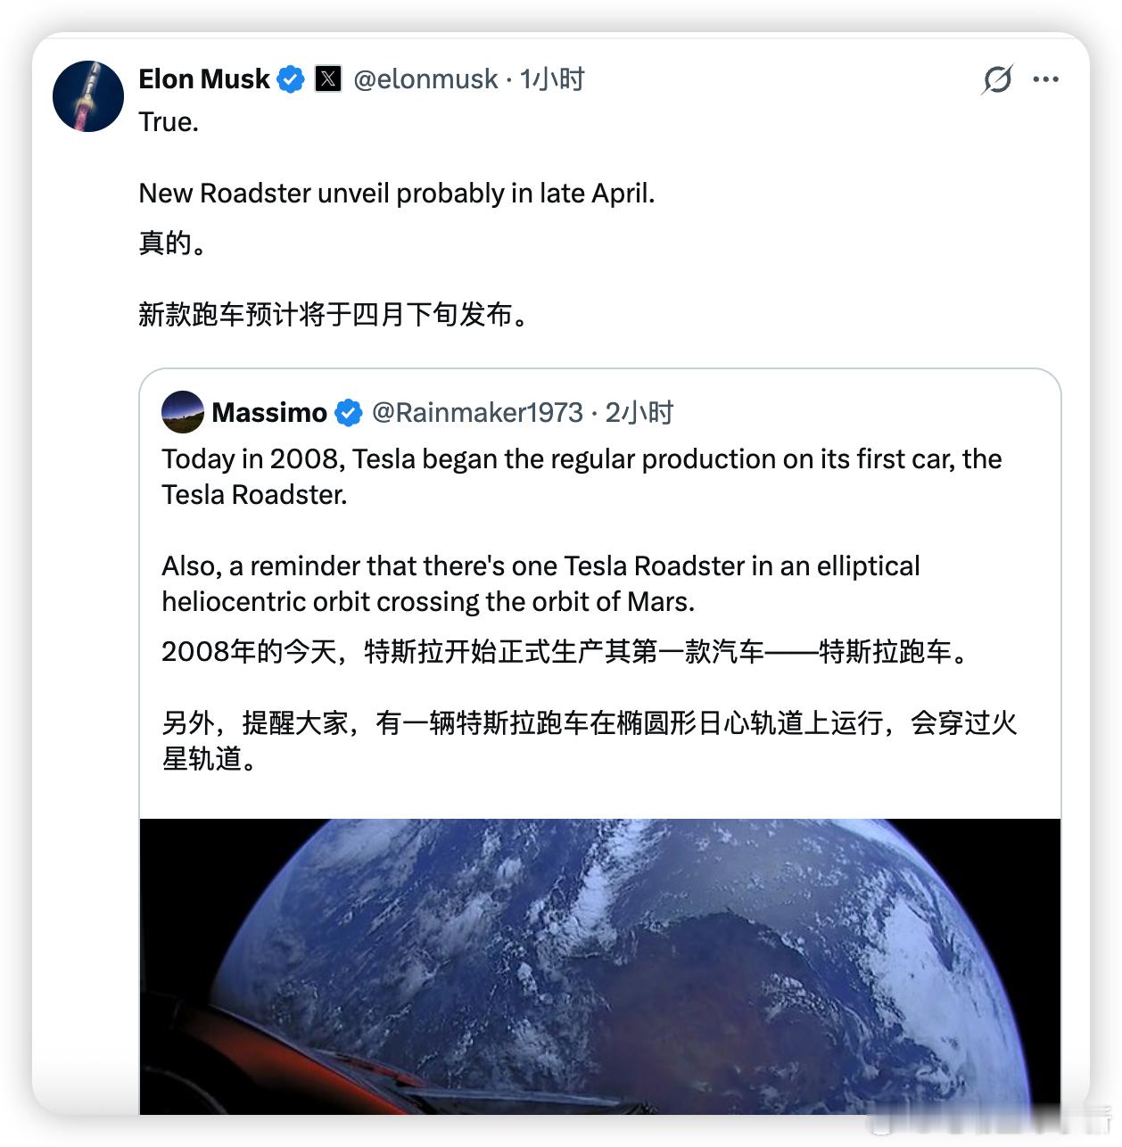The image size is (1122, 1147).
Task: Open Elon Musk's display name
Action: 203,78
